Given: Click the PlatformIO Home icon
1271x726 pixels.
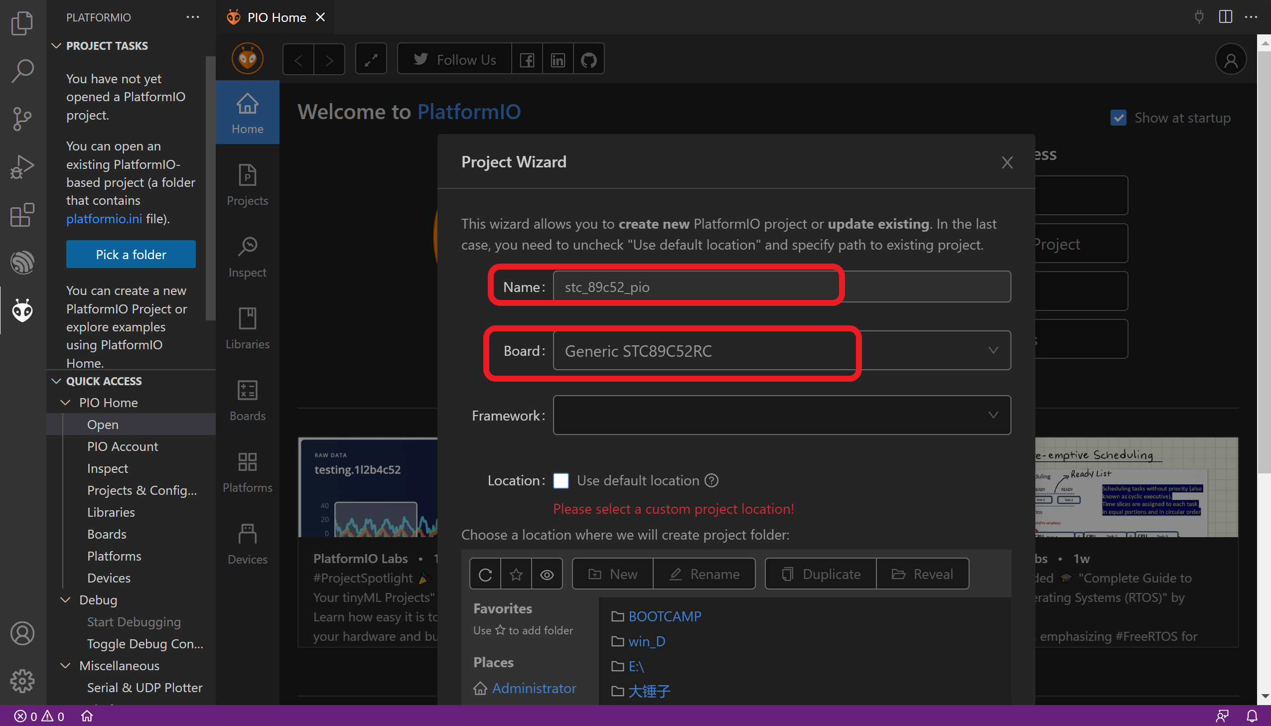Looking at the screenshot, I should coord(86,715).
